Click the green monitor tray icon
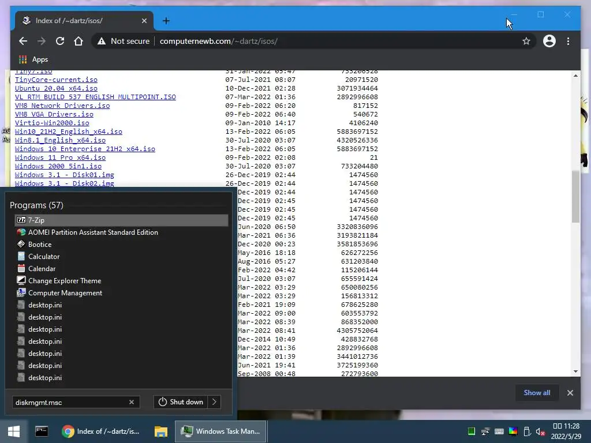The image size is (591, 443). [471, 431]
